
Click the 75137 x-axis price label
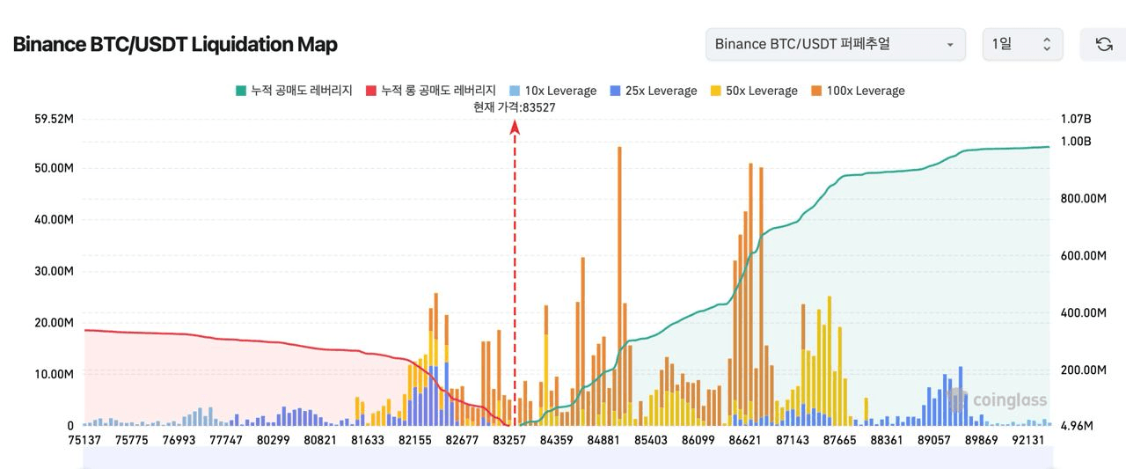coord(86,439)
